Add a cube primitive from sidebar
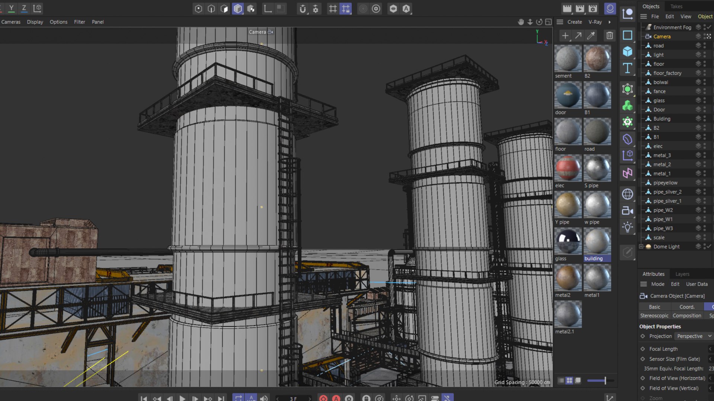Image resolution: width=714 pixels, height=401 pixels. tap(627, 51)
